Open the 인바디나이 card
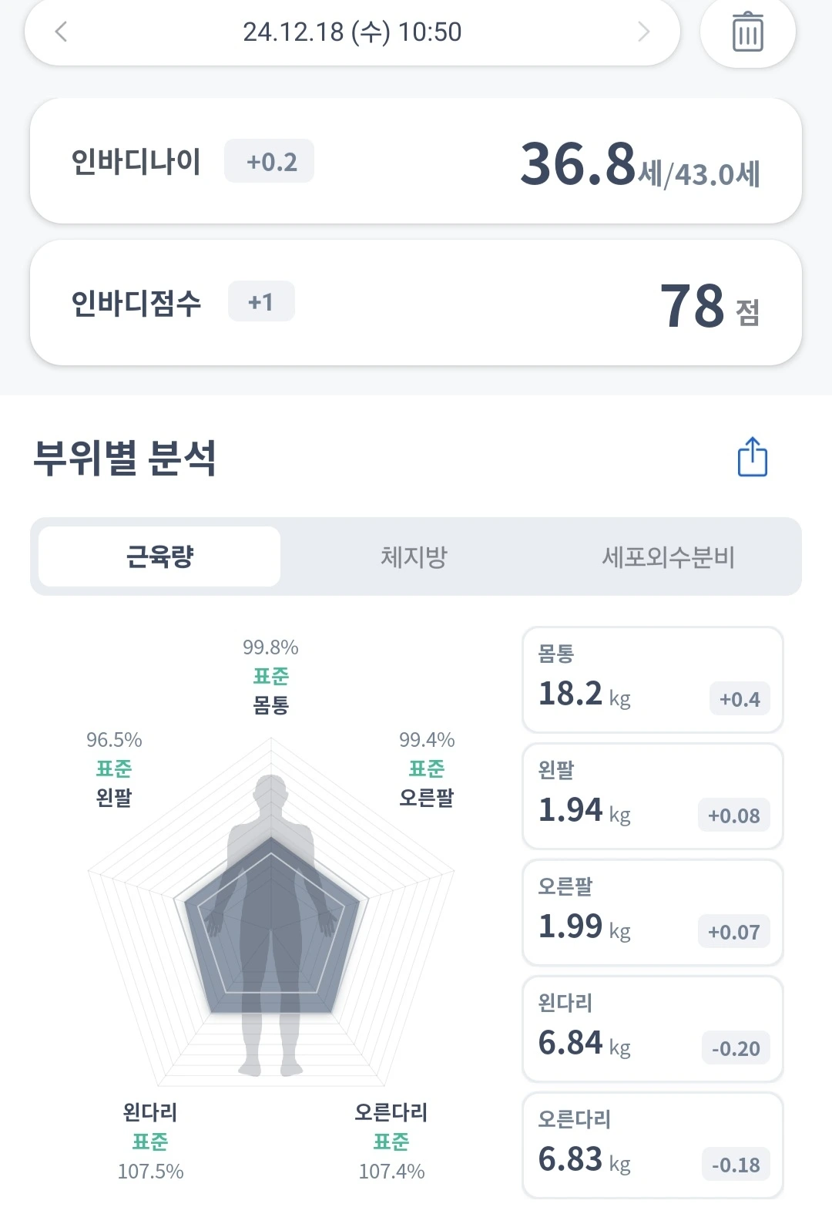This screenshot has height=1214, width=832. coord(416,161)
